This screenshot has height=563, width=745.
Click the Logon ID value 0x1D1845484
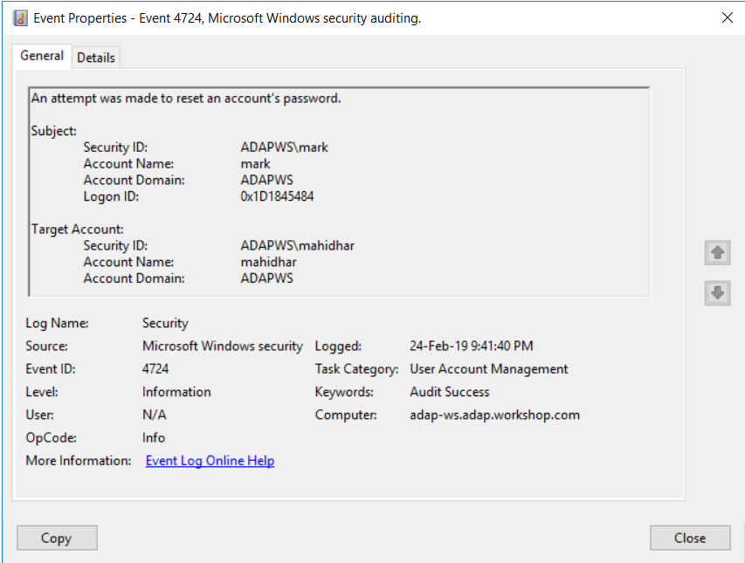(277, 196)
